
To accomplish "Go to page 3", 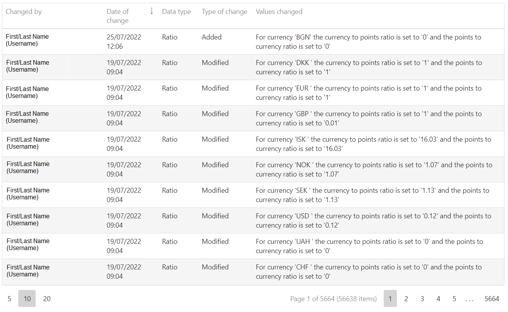I will click(422, 298).
